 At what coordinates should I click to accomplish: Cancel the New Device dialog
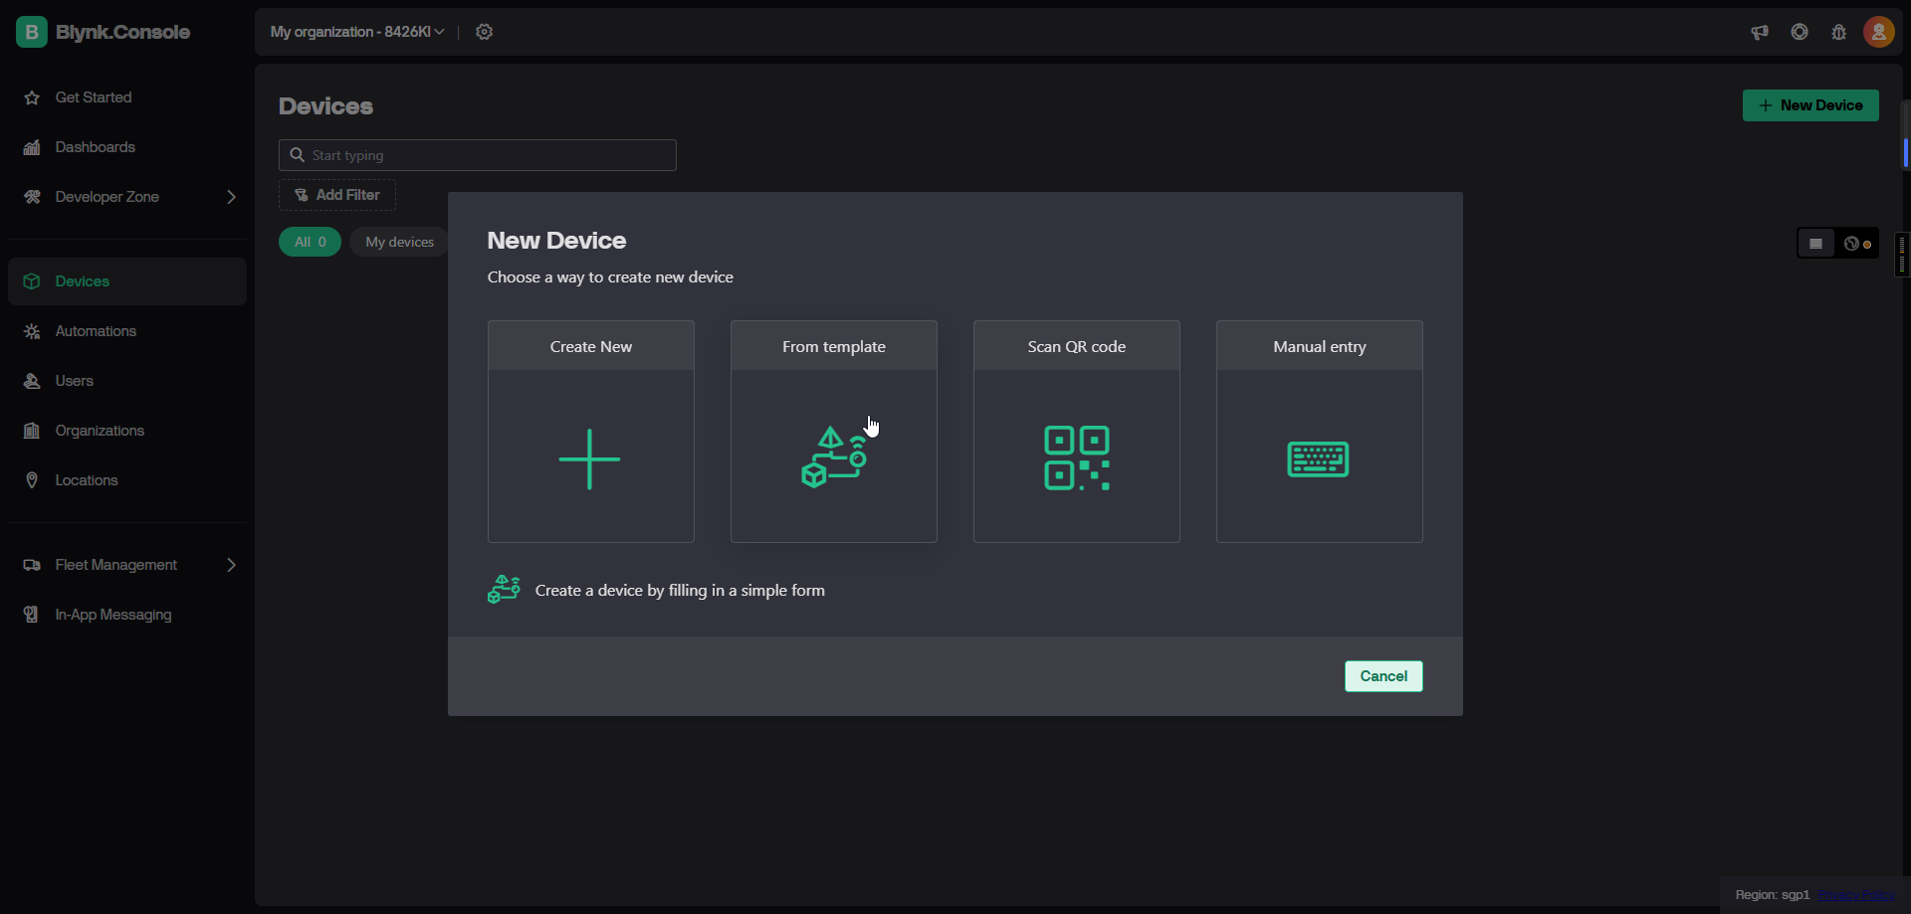coord(1383,676)
